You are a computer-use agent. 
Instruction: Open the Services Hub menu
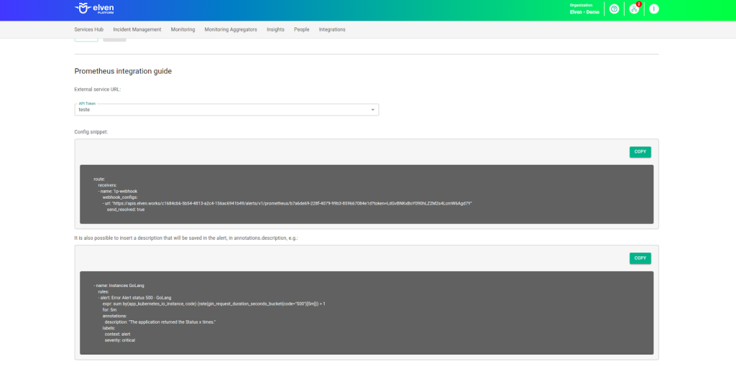pos(88,29)
